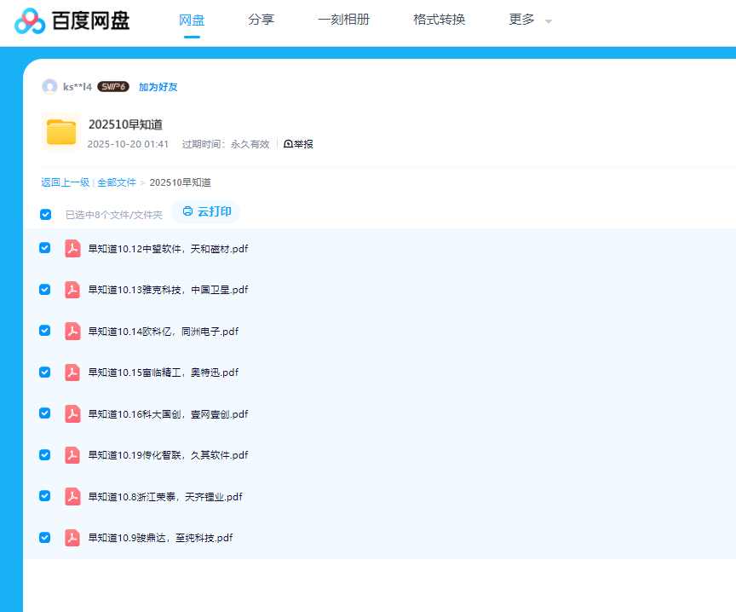Open the 格式转换 tab
Viewport: 736px width, 612px height.
[439, 20]
